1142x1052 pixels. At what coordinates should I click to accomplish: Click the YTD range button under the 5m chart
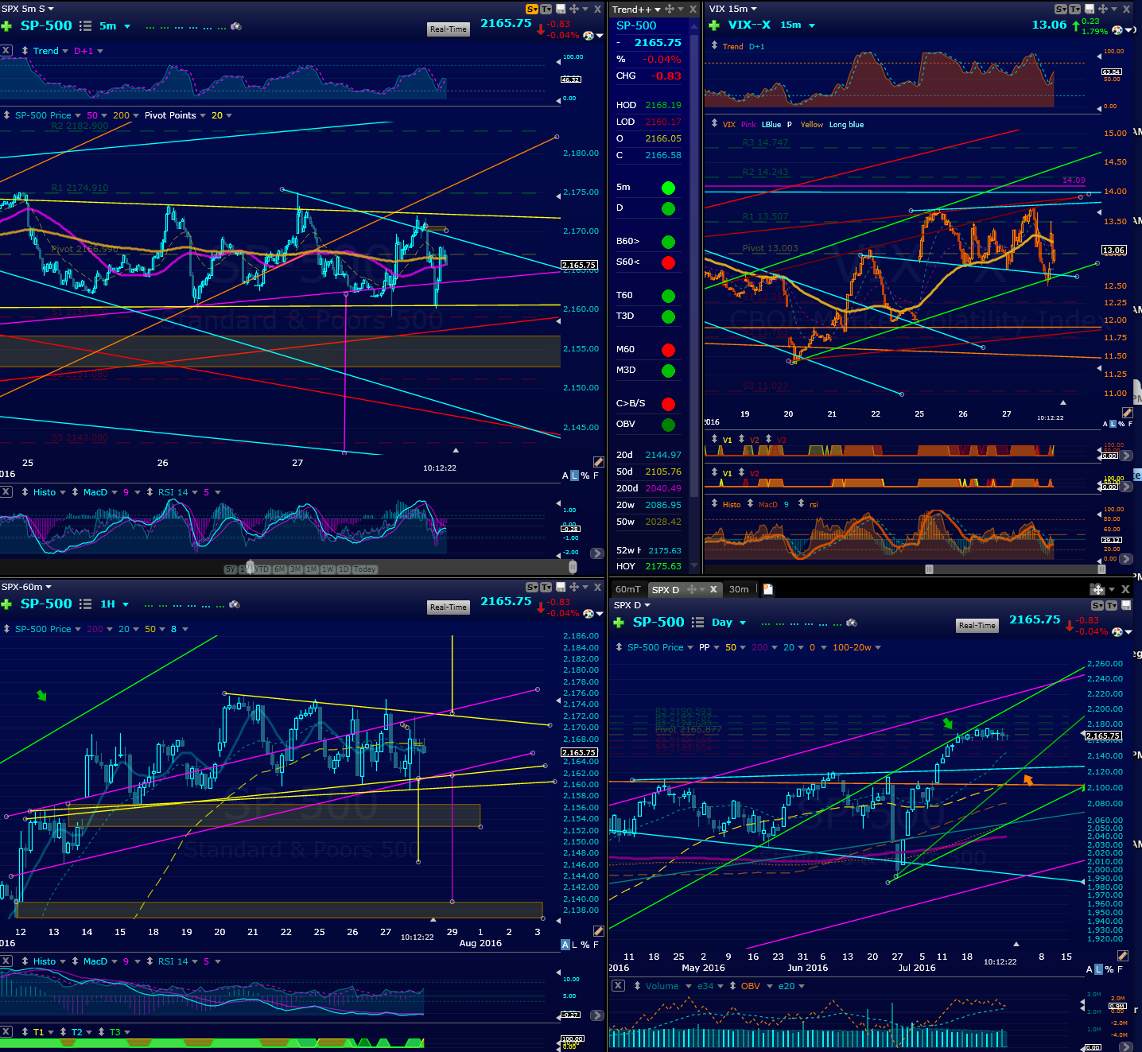click(x=262, y=569)
